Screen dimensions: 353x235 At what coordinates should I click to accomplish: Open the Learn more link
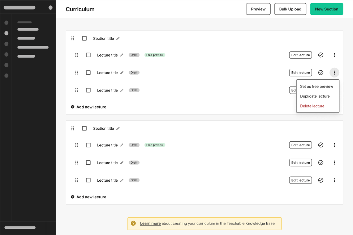[x=150, y=223]
